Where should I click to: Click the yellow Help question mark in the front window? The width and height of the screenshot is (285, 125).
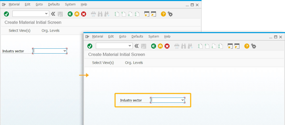tap(247, 46)
